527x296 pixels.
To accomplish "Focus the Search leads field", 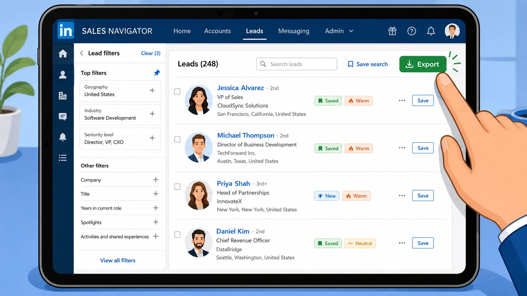I will pos(297,64).
